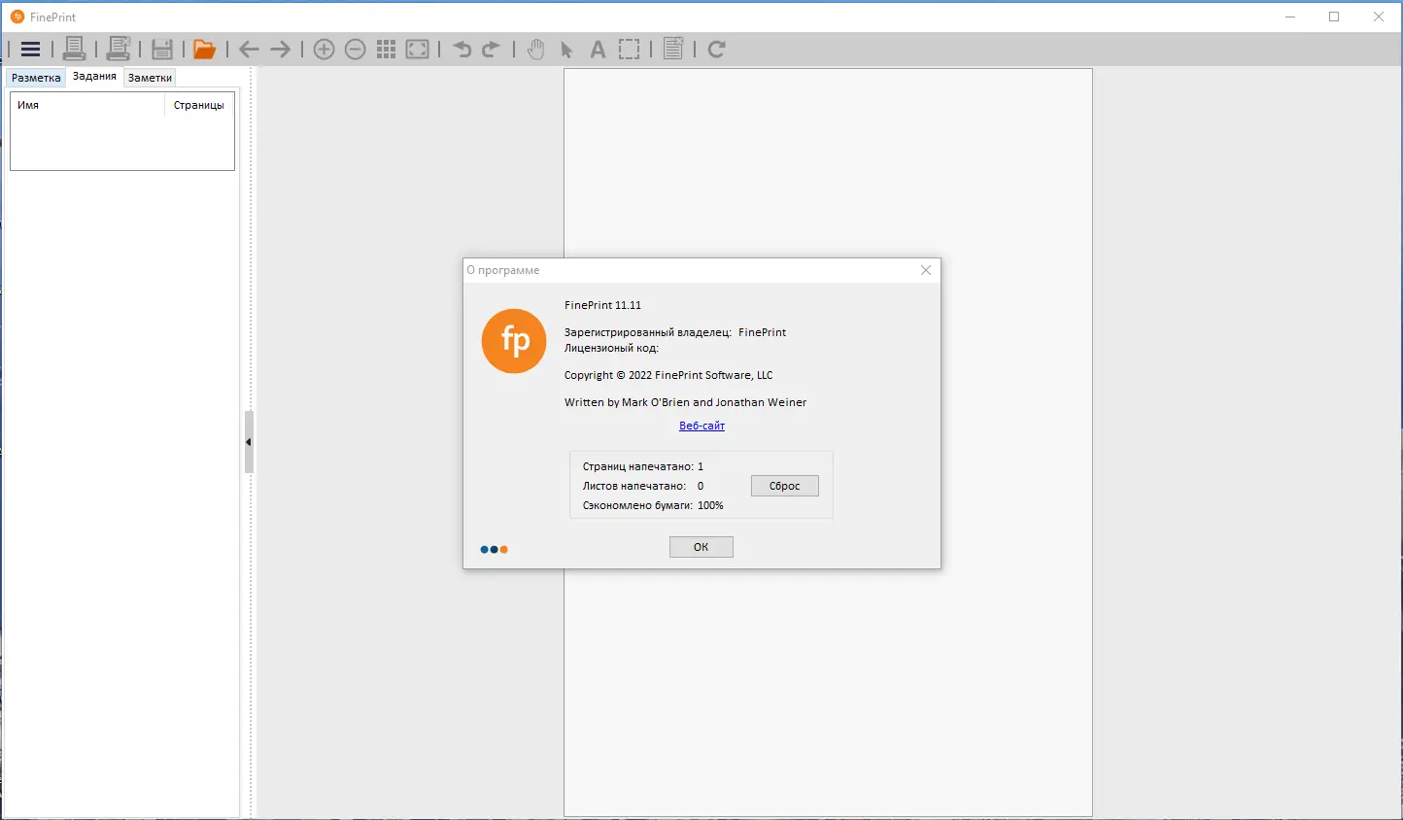1403x820 pixels.
Task: Switch to the Задания tab
Action: (94, 77)
